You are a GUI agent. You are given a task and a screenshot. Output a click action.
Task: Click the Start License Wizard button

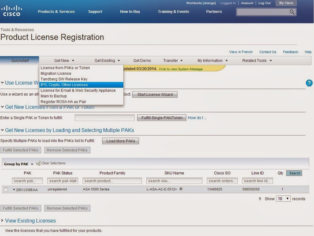[155, 95]
